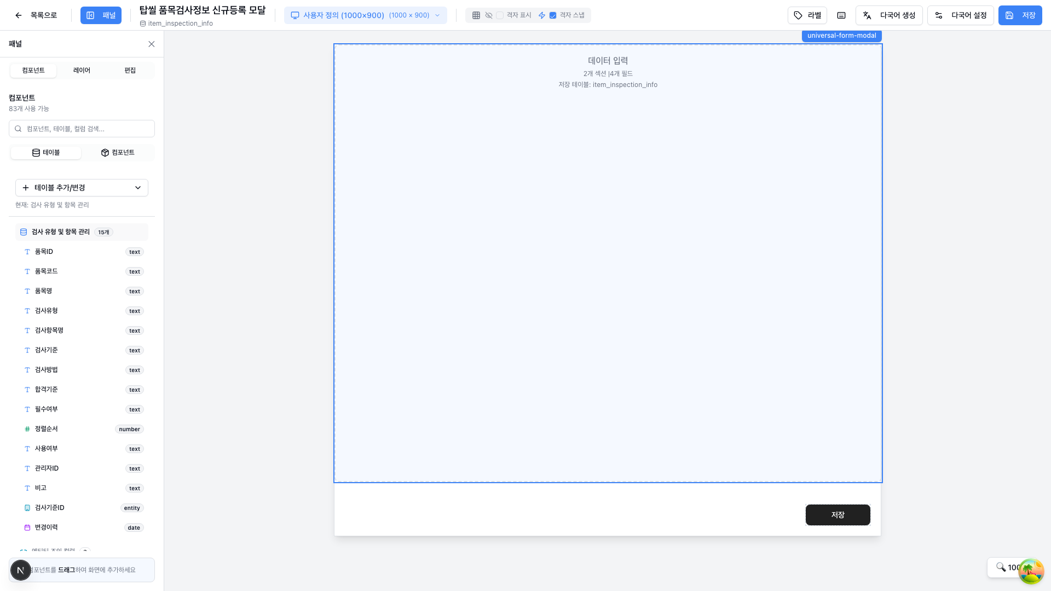Screen dimensions: 1051x591
Task: Open the screen size dropdown
Action: click(365, 15)
